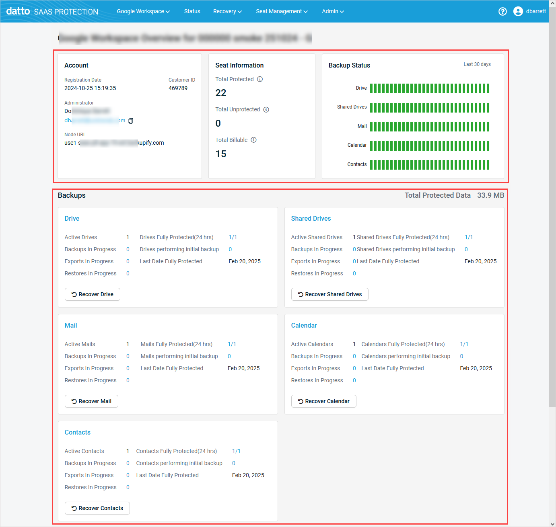Show info for Total Unprotected

pyautogui.click(x=266, y=110)
